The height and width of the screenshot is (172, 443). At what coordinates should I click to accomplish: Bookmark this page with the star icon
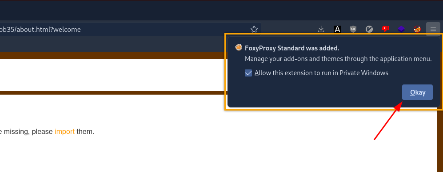point(254,29)
